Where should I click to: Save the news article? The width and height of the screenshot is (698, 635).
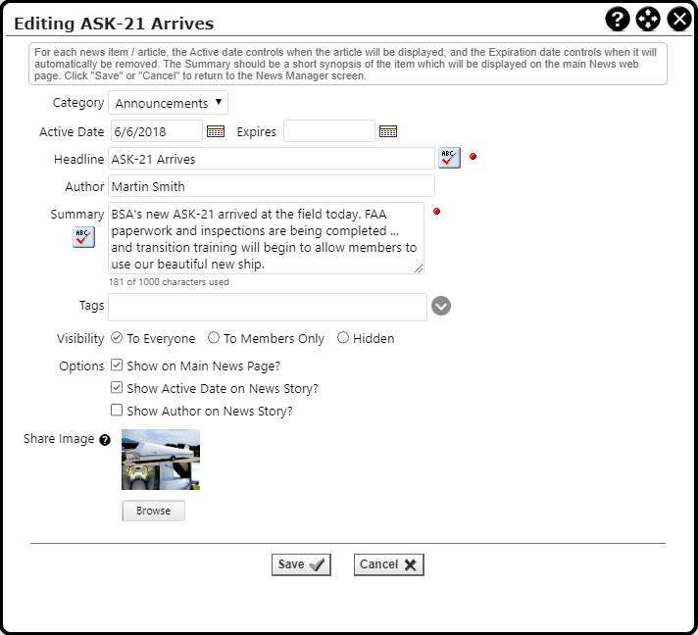301,564
